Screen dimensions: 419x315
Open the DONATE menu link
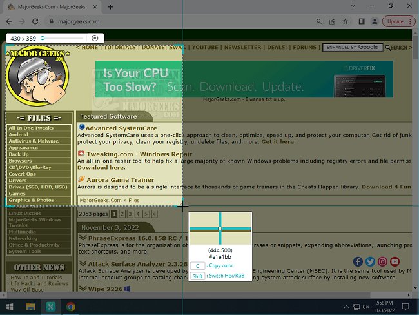point(153,47)
